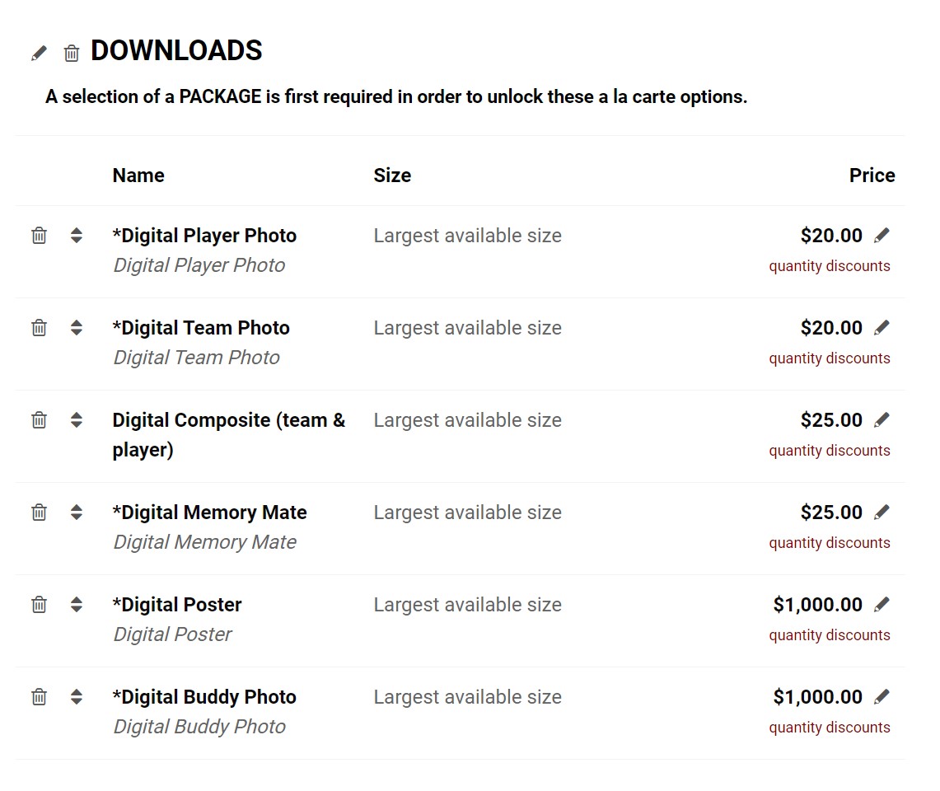This screenshot has width=940, height=791.
Task: Remove the Digital Poster item via trash icon
Action: [x=39, y=605]
